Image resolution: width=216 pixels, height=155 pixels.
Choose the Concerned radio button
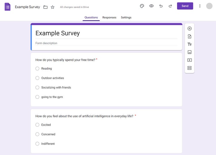[x=37, y=134]
